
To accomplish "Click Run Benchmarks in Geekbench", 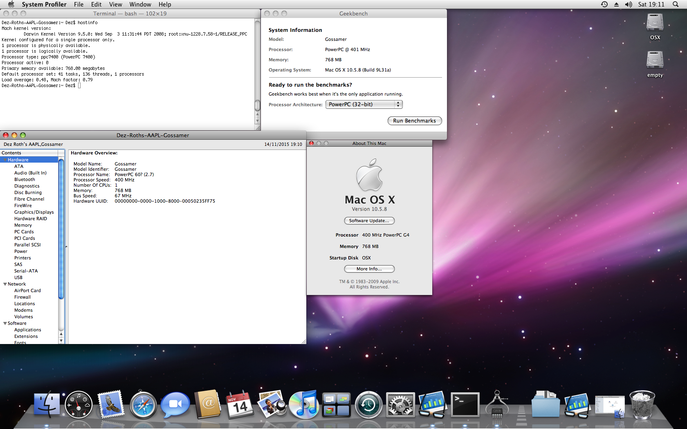I will click(415, 121).
